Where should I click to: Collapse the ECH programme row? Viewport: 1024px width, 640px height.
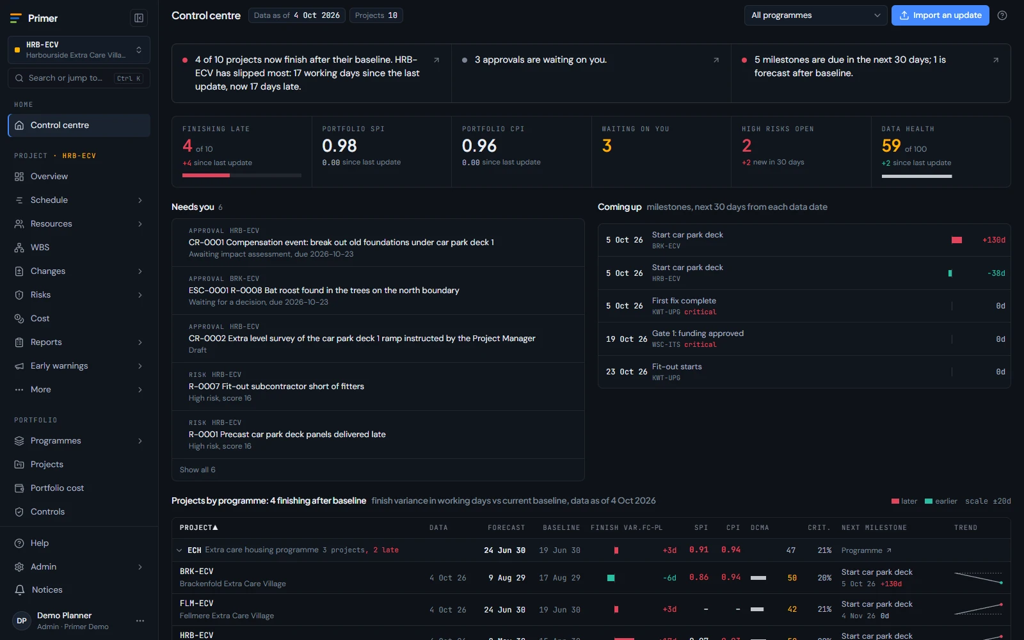pyautogui.click(x=179, y=550)
